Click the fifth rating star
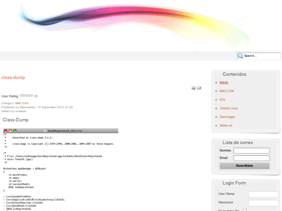This screenshot has height=211, width=282. (31, 96)
